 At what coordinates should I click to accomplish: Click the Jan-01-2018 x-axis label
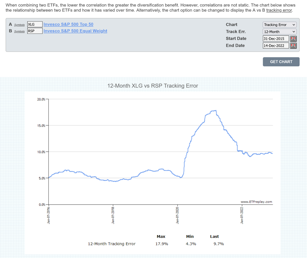pyautogui.click(x=113, y=215)
